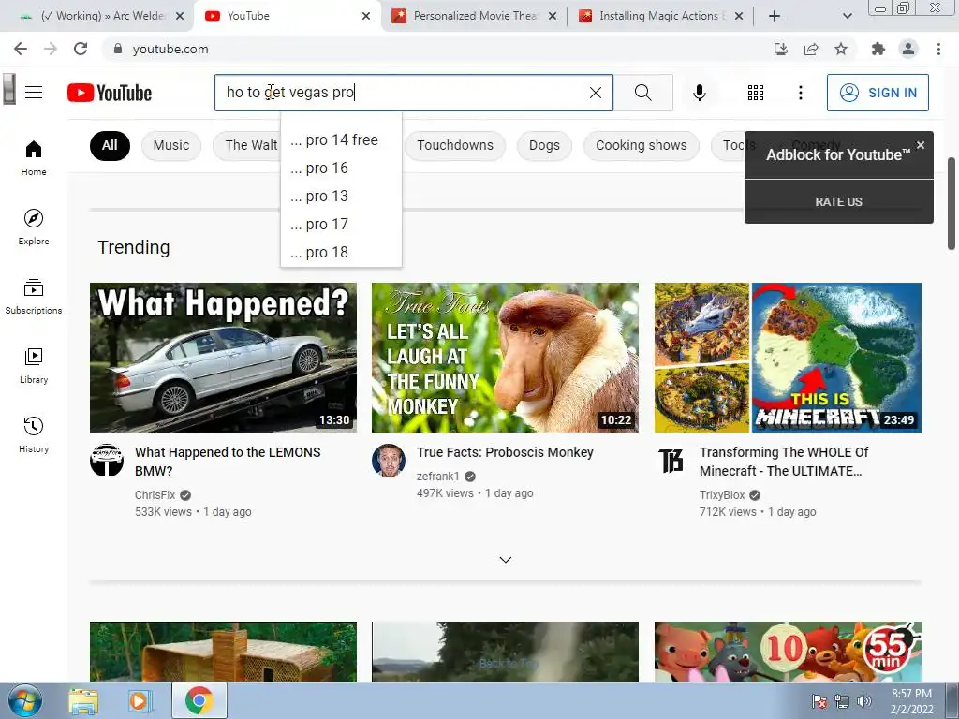
Task: Select suggestion 'pro 18'
Action: point(341,253)
